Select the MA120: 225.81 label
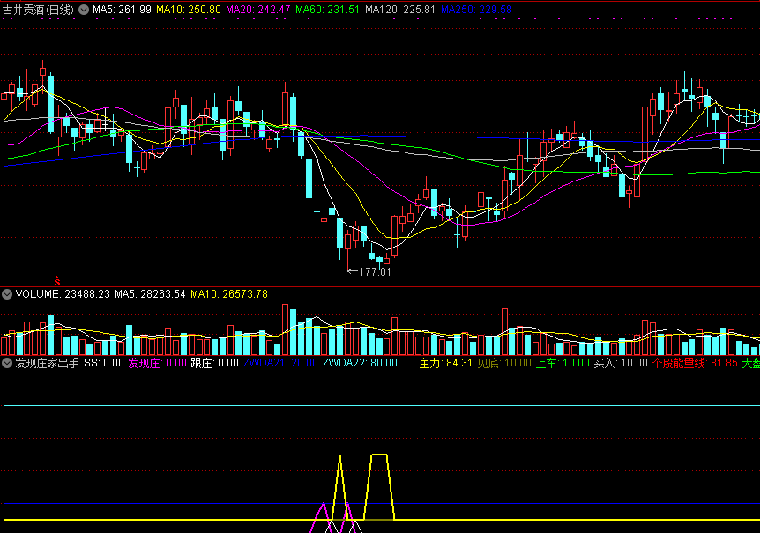Viewport: 760px width, 533px height. 400,10
